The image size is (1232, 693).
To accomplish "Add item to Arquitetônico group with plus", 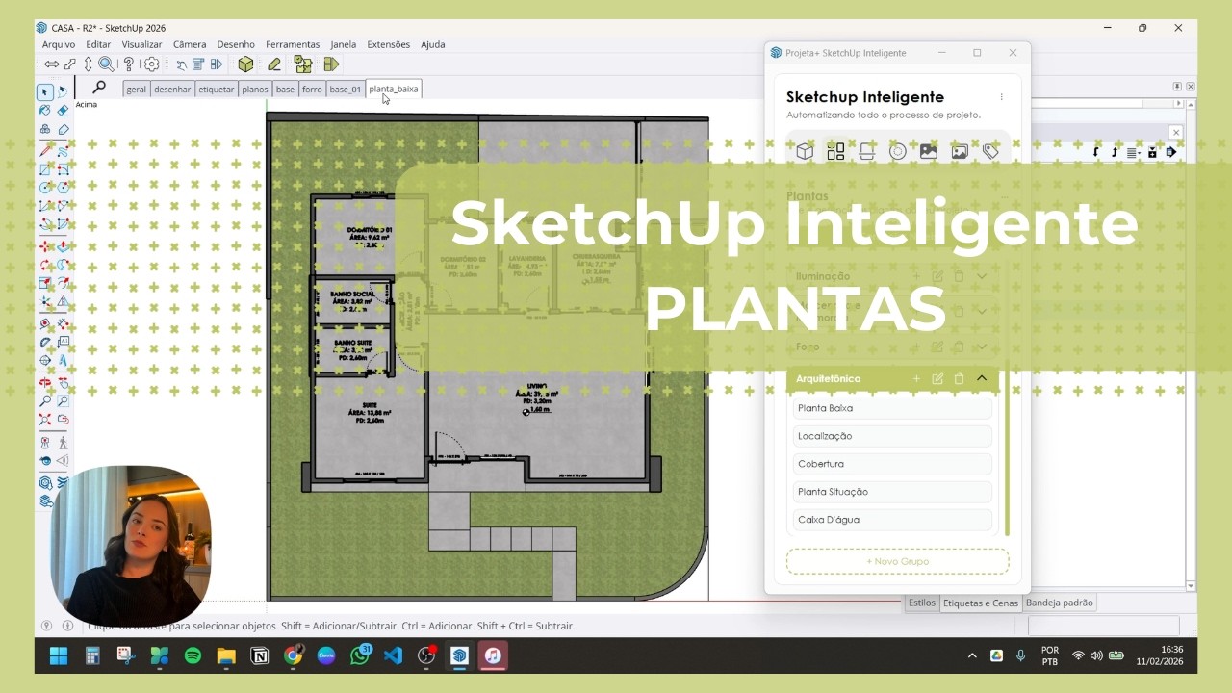I will click(x=916, y=378).
